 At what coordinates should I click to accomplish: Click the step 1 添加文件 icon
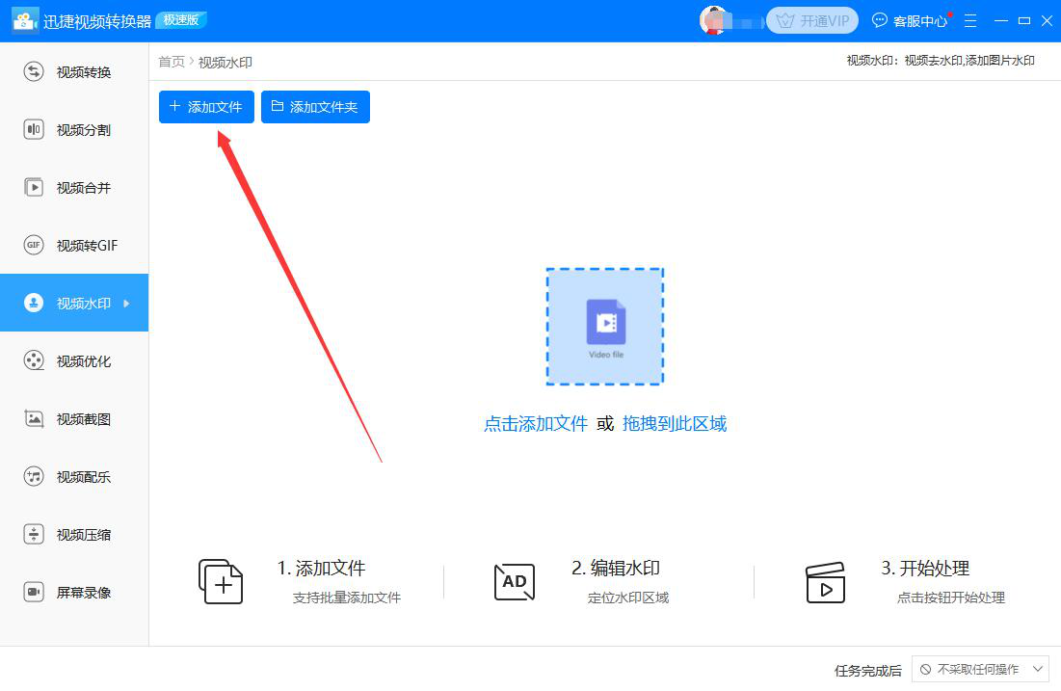click(221, 581)
